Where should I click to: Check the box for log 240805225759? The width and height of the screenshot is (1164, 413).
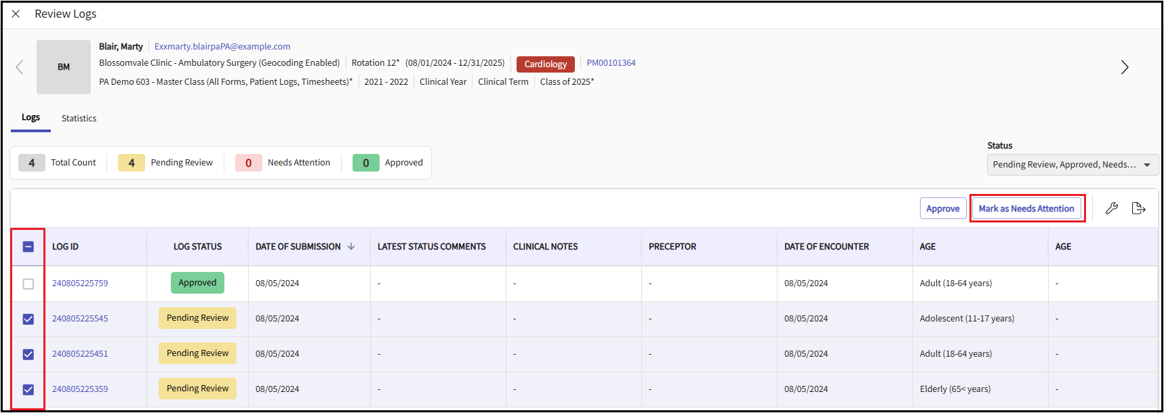tap(28, 283)
